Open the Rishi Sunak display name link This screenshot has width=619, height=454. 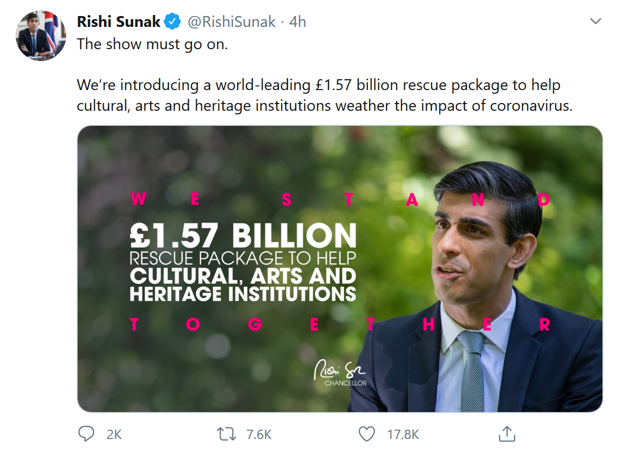click(119, 22)
